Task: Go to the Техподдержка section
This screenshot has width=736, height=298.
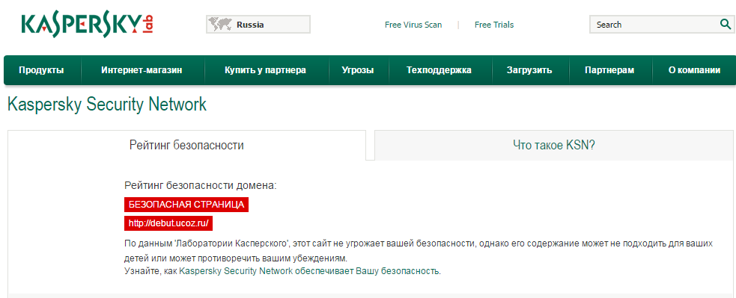Action: [439, 70]
